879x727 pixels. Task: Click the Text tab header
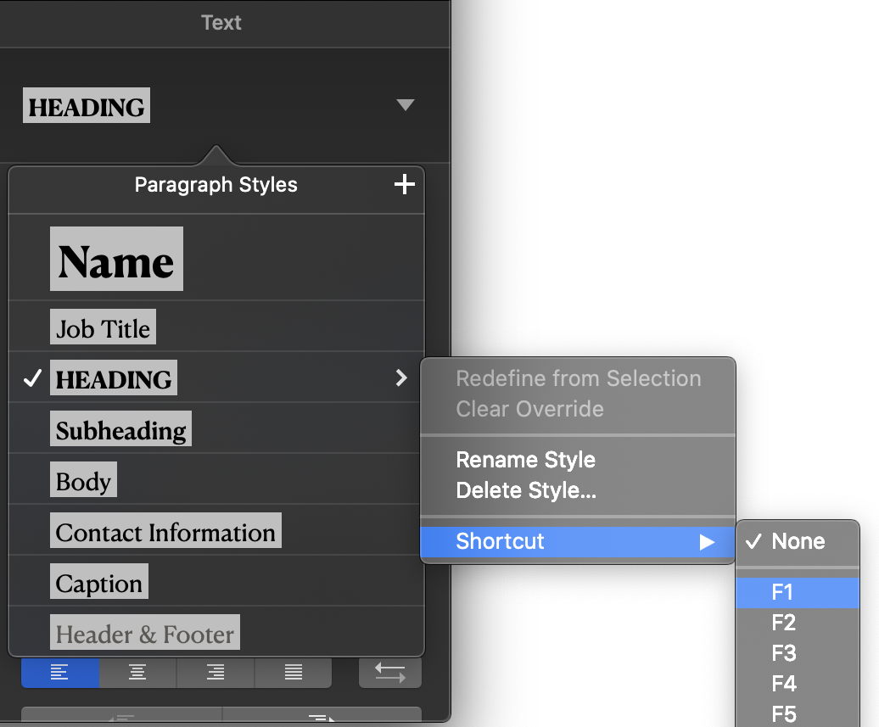221,23
